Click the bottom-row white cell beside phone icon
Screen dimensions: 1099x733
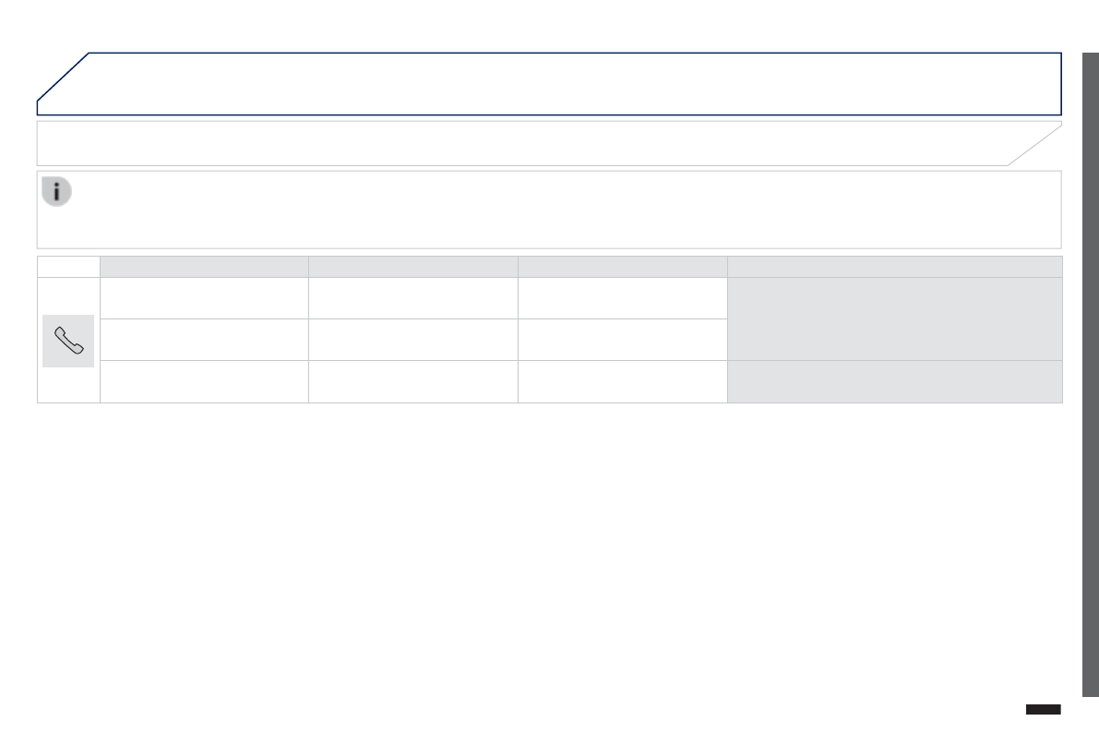click(x=204, y=381)
